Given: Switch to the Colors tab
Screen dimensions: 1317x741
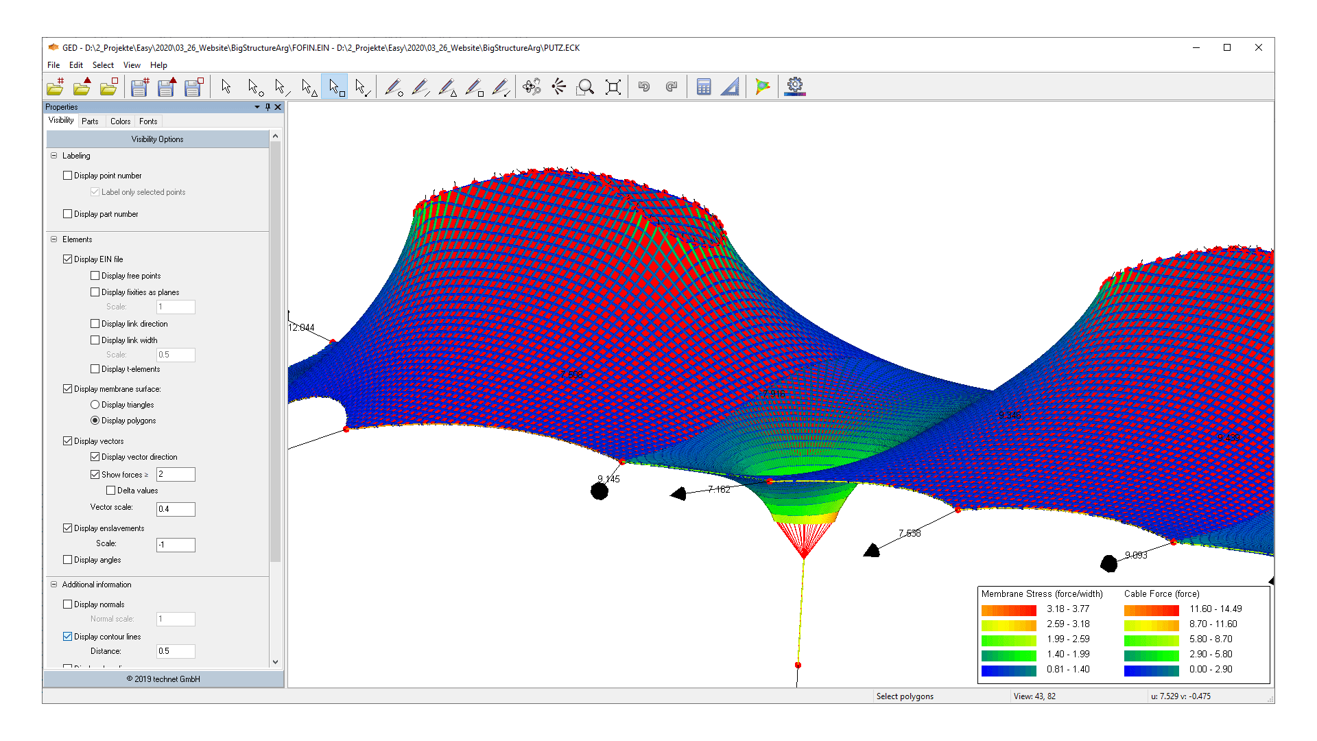Looking at the screenshot, I should coord(120,121).
